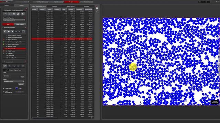
Task: Click the new configuration plus icon
Action: (5, 14)
